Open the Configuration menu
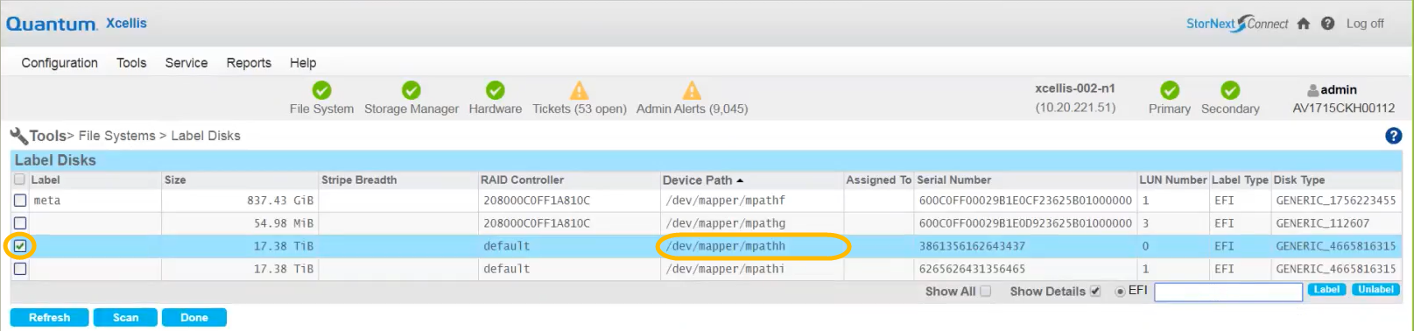The image size is (1414, 331). tap(60, 63)
